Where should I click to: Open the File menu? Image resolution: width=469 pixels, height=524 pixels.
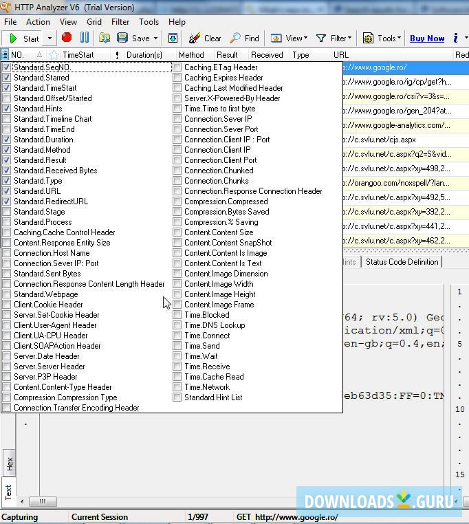point(10,22)
